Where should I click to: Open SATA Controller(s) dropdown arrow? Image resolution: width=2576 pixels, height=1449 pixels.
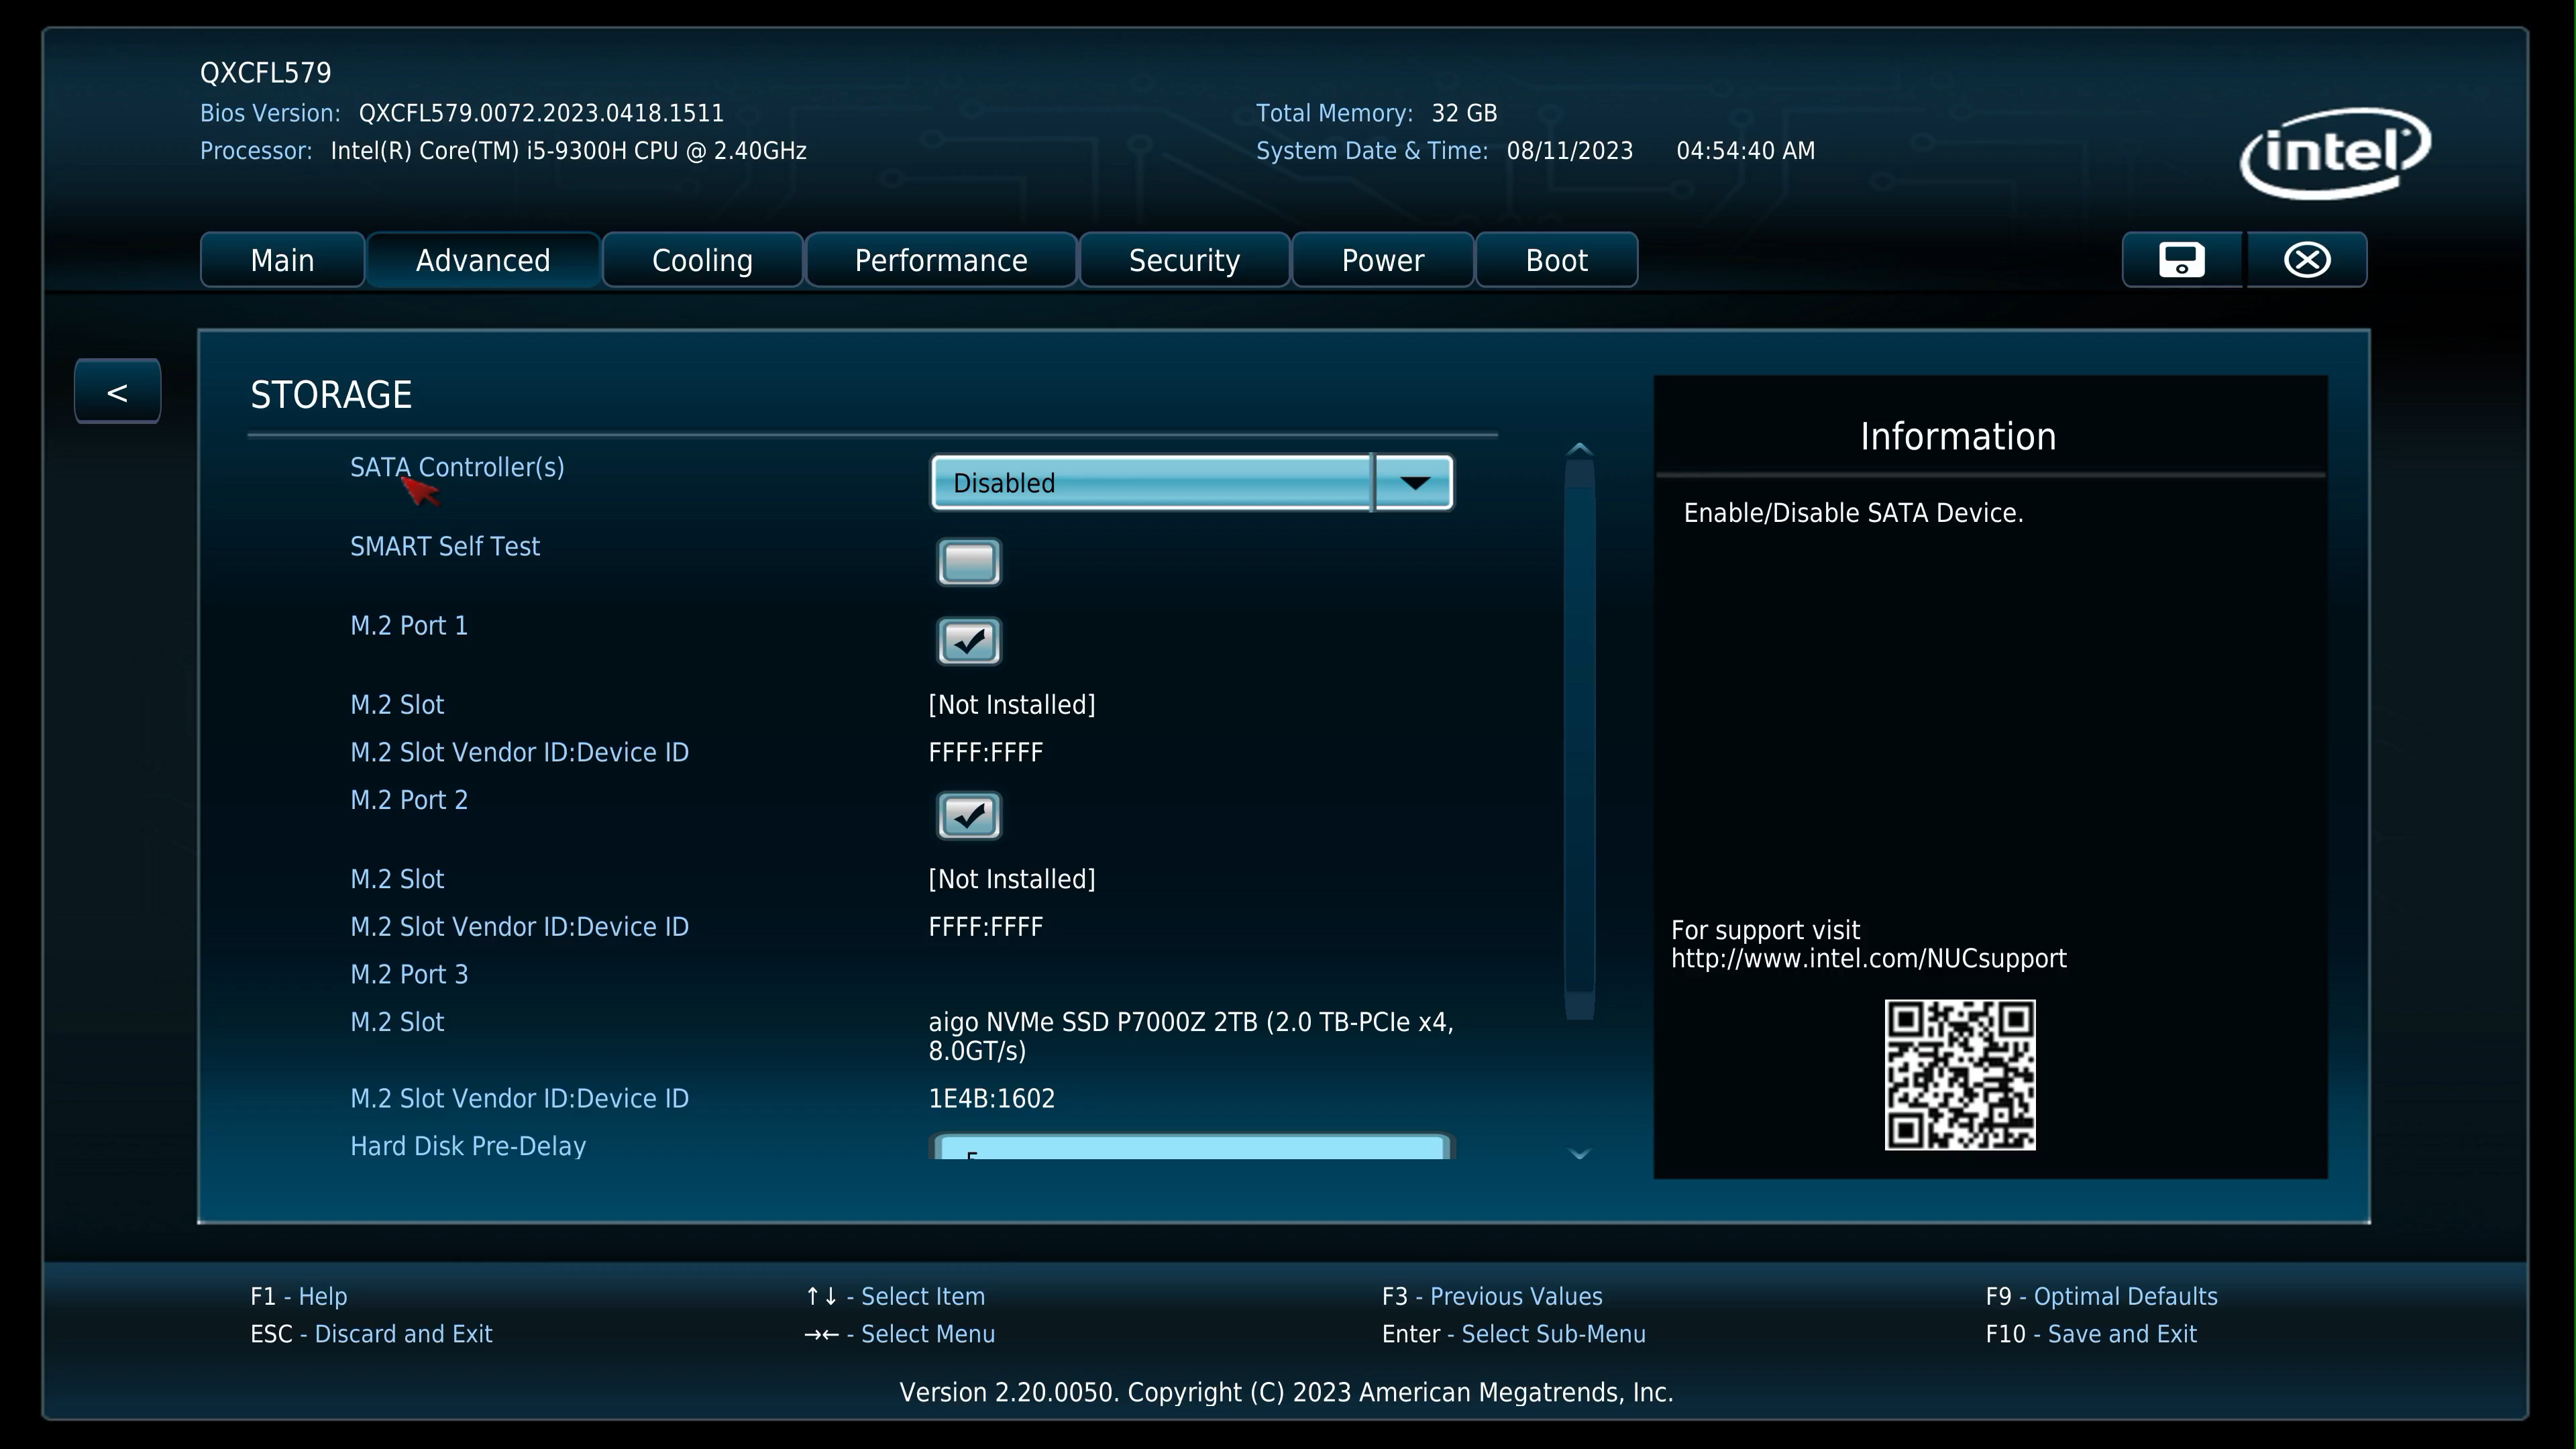1414,483
